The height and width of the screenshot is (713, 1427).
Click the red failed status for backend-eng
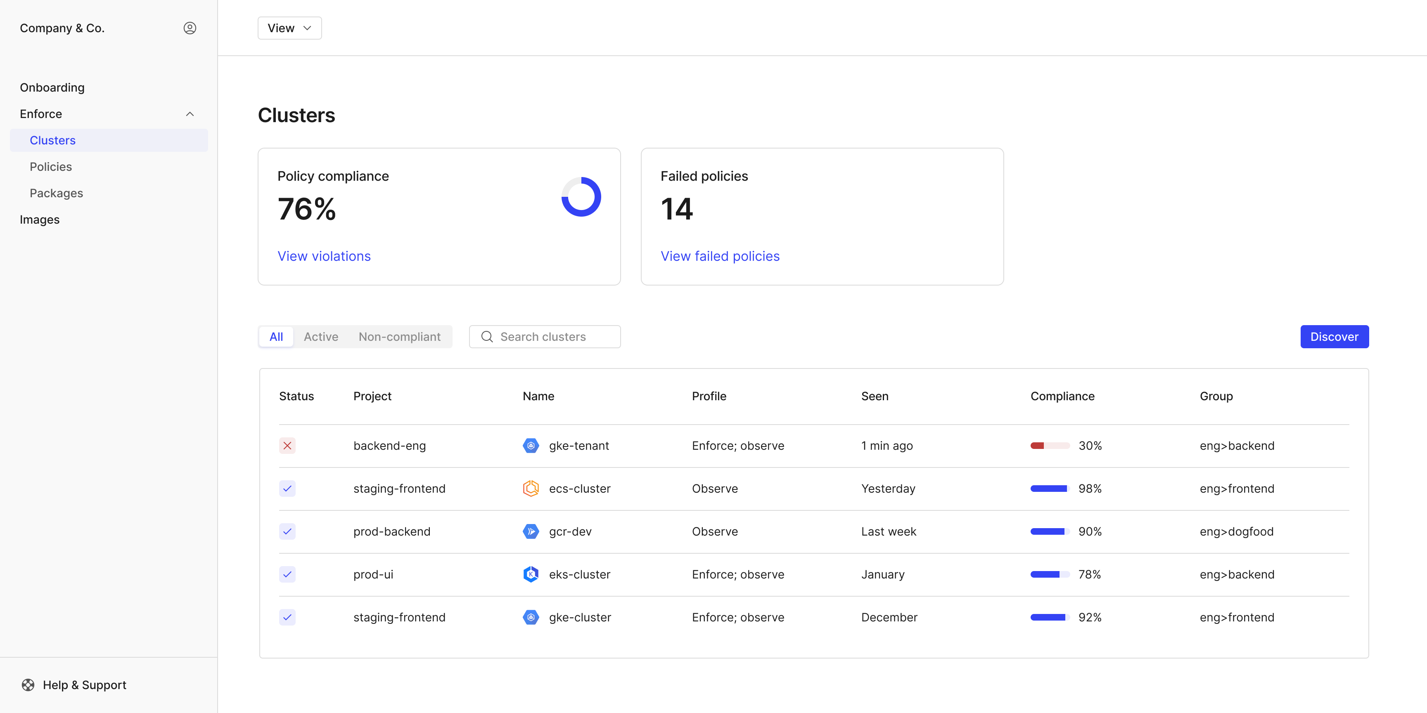pos(287,446)
